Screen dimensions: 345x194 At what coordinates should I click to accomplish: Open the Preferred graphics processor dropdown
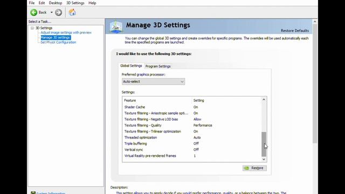(153, 81)
